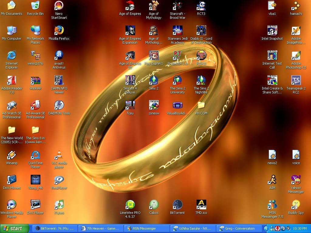Screen dimensions: 311x233
Task: Open the Starcraft Brood War shortcut
Action: 177,6
